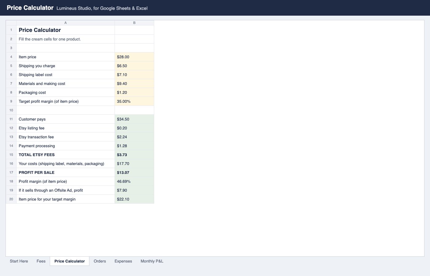This screenshot has width=430, height=276.
Task: Select the target margin item price $22.10
Action: (134, 199)
